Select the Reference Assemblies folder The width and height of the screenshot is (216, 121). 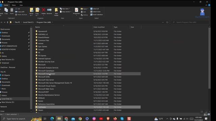(x=47, y=104)
